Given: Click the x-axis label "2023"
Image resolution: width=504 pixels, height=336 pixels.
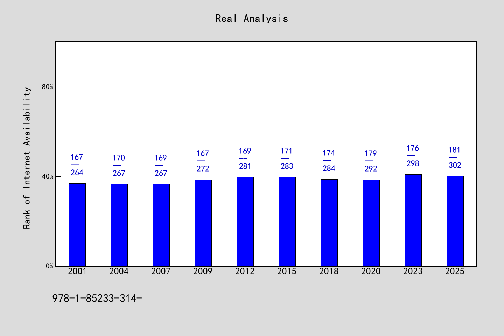Looking at the screenshot, I should [x=413, y=271].
